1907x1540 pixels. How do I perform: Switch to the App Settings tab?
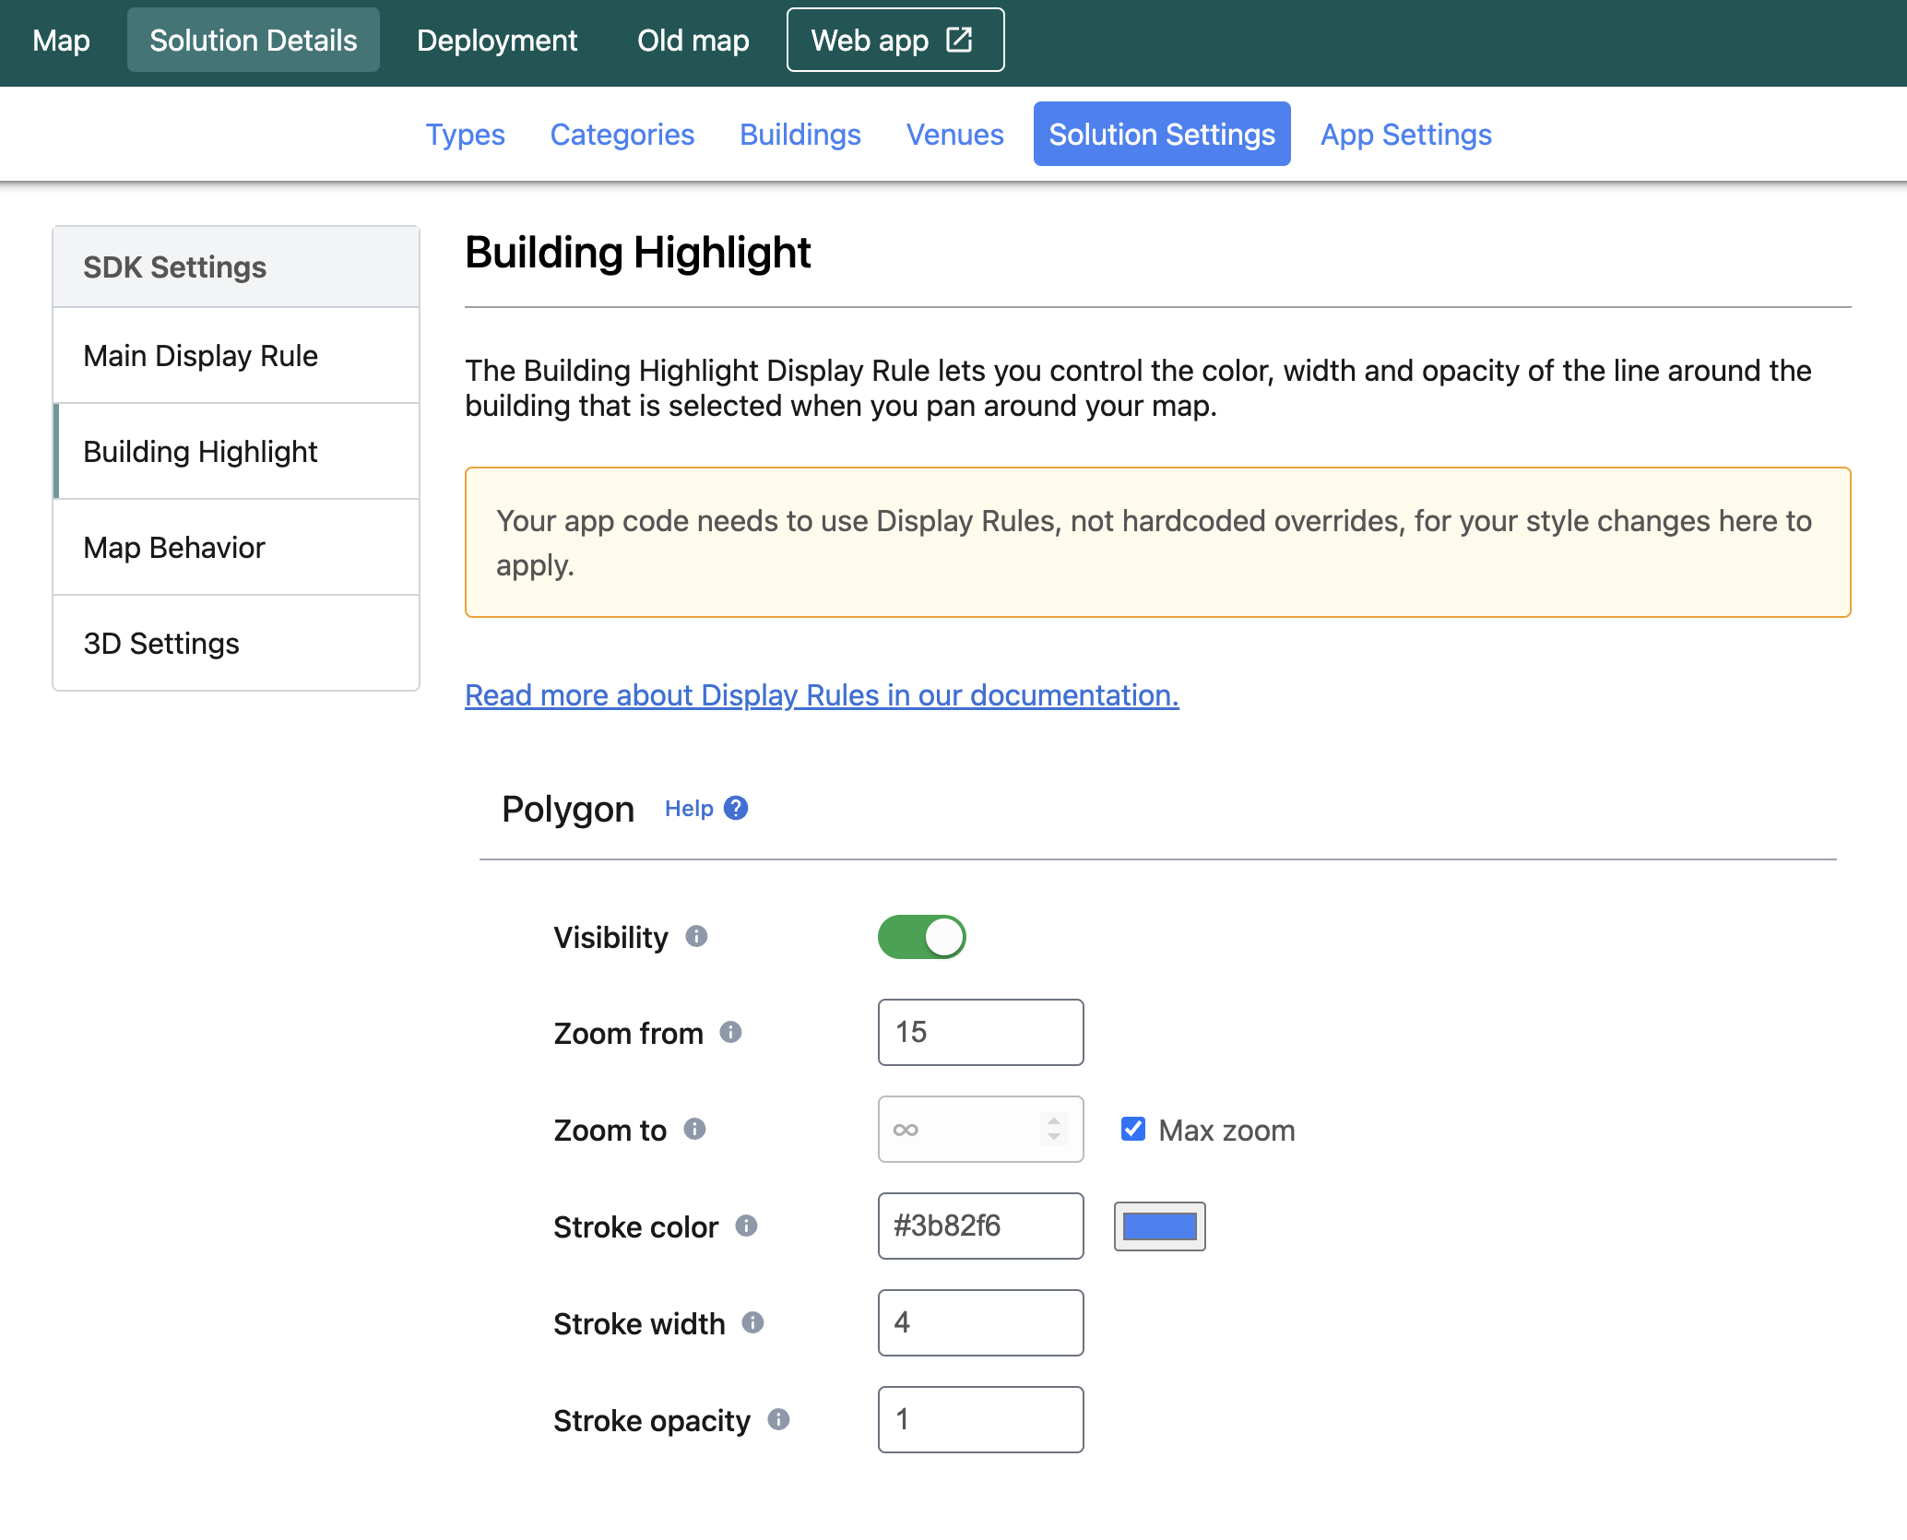tap(1405, 135)
